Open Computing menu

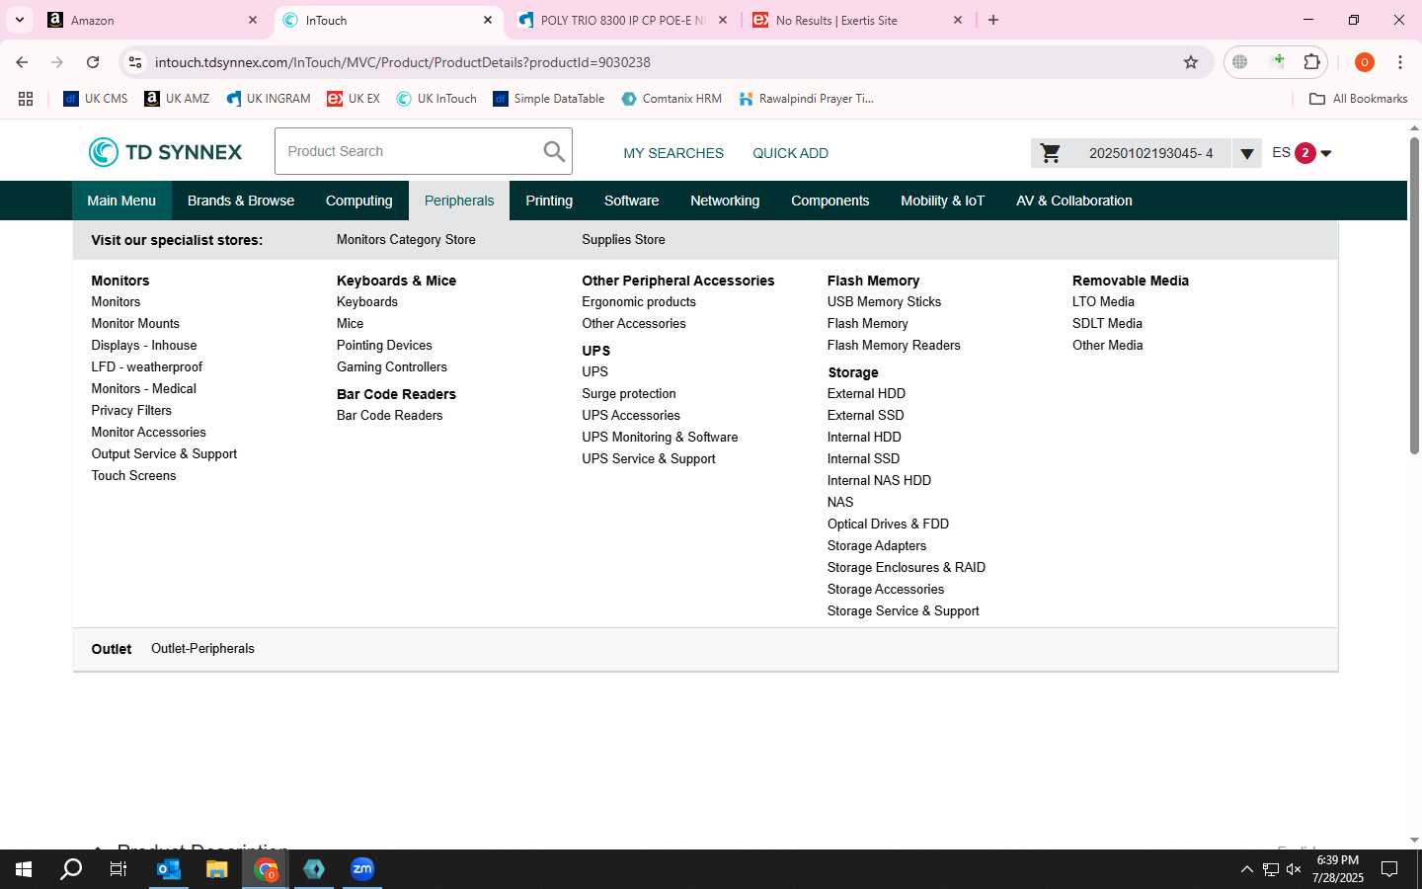(359, 201)
